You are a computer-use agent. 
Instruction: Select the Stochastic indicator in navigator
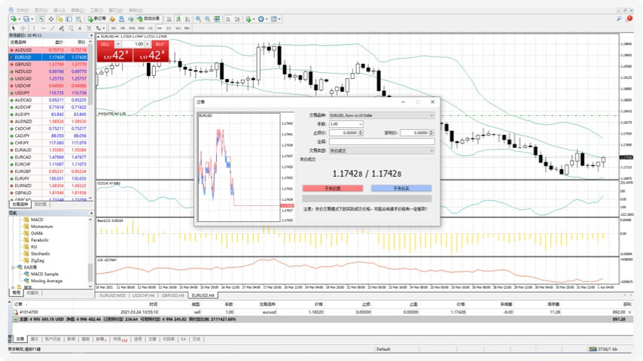click(x=41, y=253)
